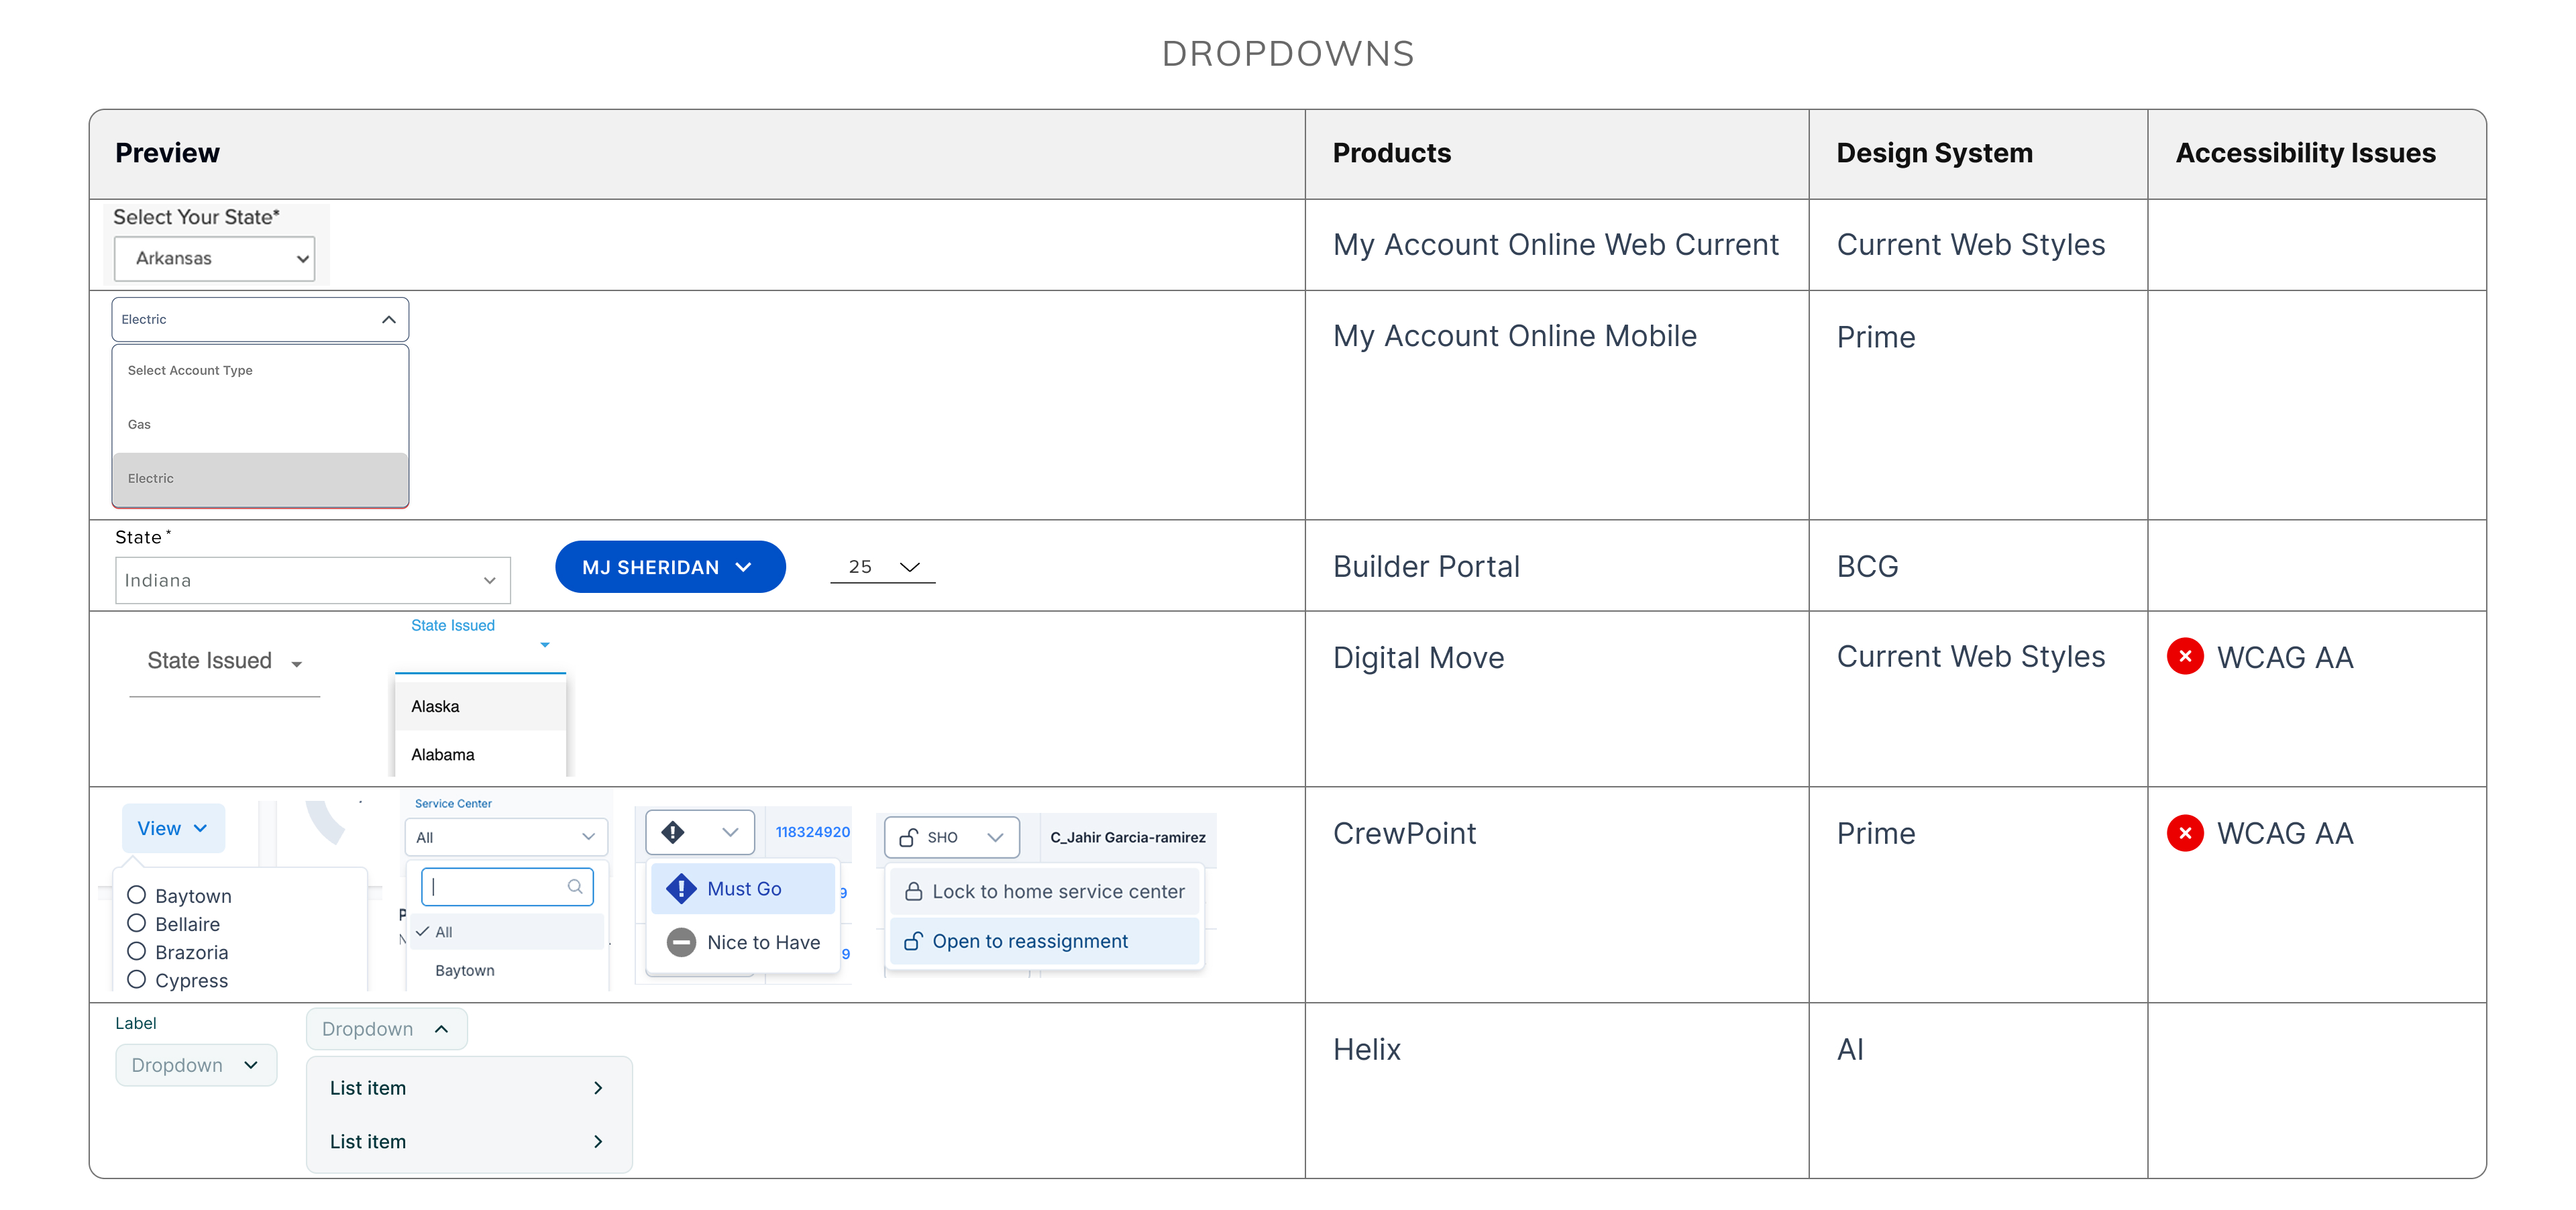
Task: Open the 25 page size dropdown
Action: (x=883, y=567)
